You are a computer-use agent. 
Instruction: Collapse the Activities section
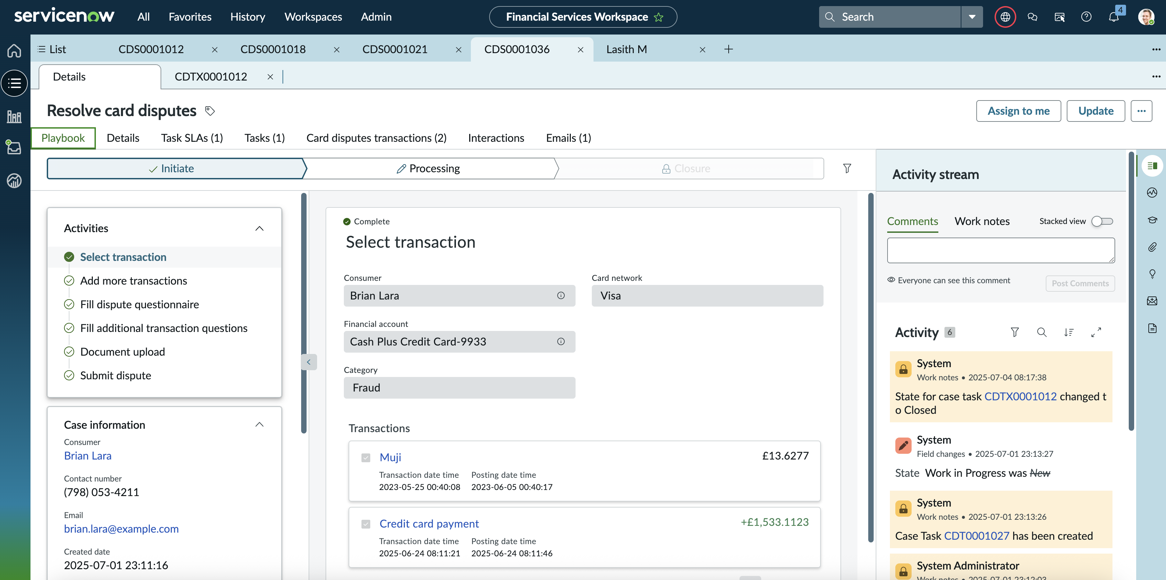click(259, 228)
